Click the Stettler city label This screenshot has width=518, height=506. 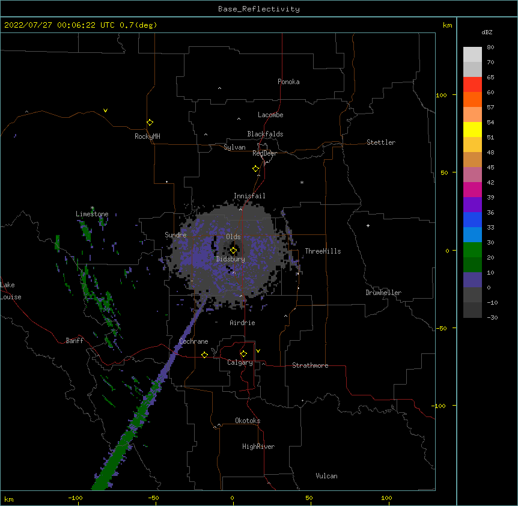point(380,142)
